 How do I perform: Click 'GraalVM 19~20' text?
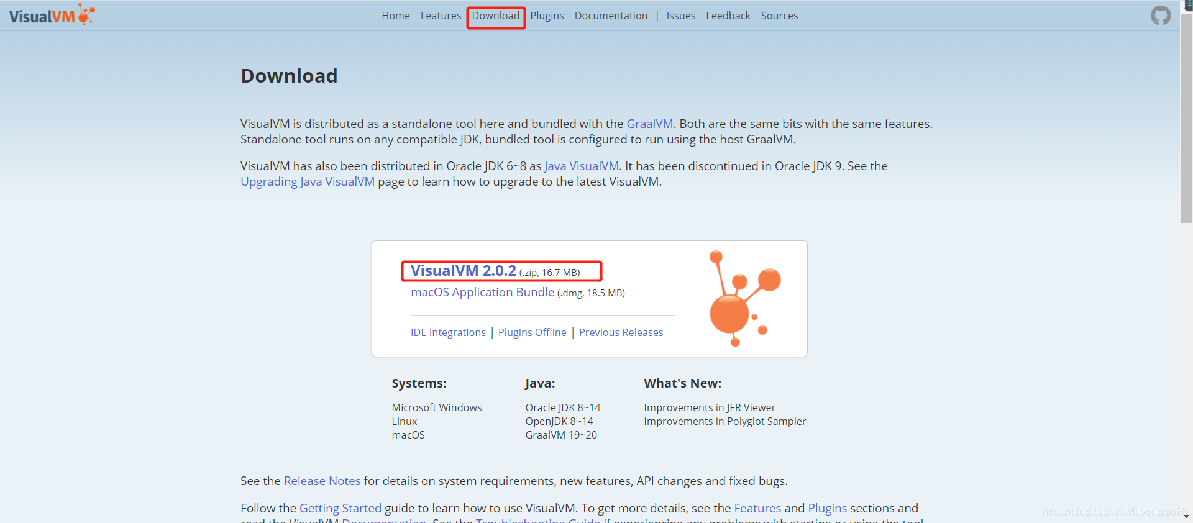[561, 435]
